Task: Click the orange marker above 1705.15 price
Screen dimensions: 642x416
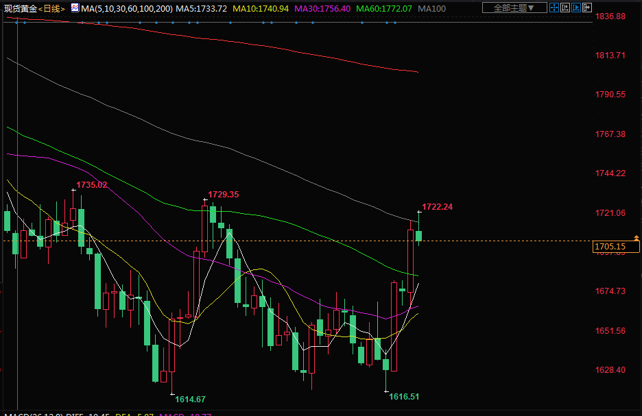Action: (636, 237)
